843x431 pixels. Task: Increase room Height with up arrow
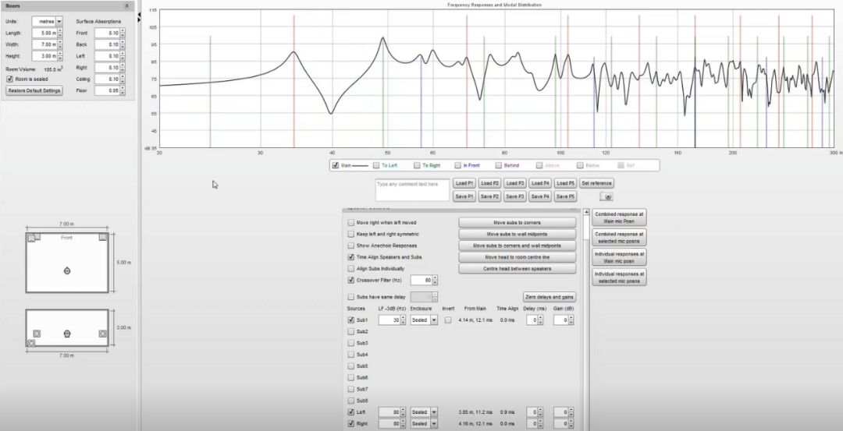point(59,54)
